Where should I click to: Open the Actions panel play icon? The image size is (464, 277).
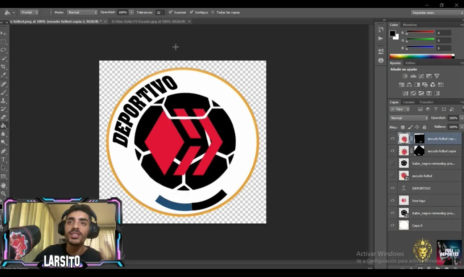click(381, 38)
